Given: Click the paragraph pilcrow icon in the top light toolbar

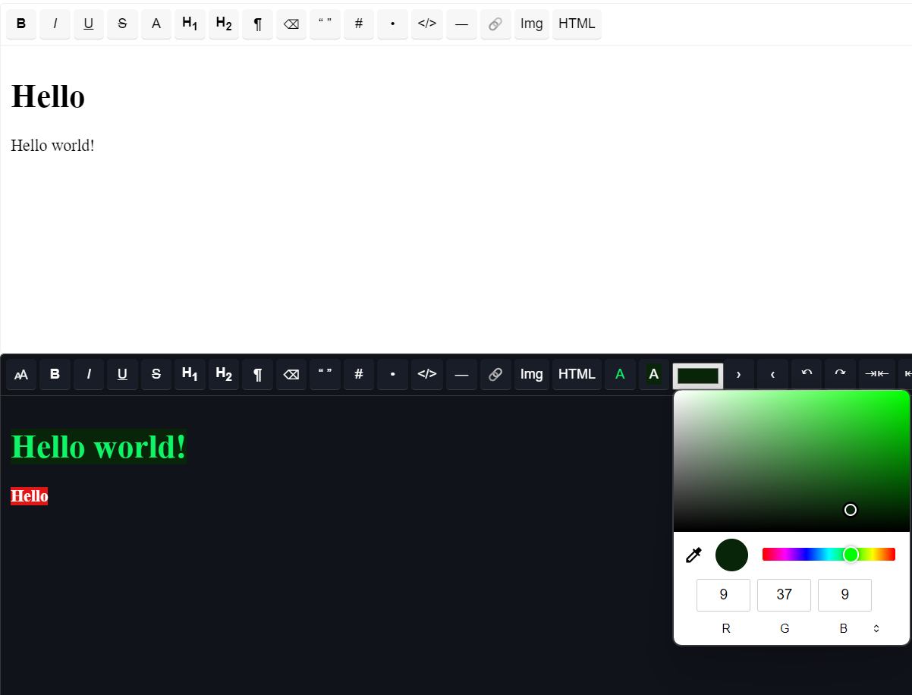Looking at the screenshot, I should pos(257,24).
